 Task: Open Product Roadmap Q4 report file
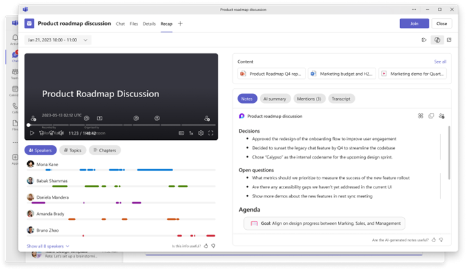272,74
